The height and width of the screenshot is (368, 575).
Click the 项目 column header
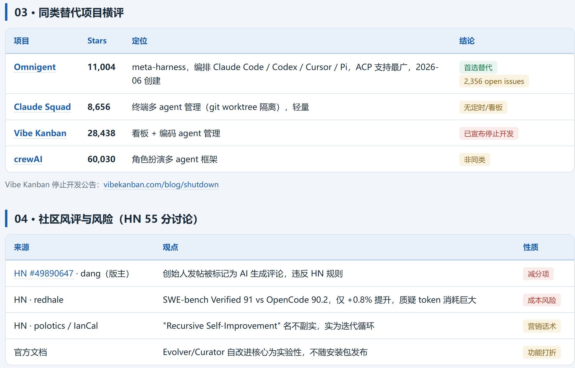coord(21,41)
